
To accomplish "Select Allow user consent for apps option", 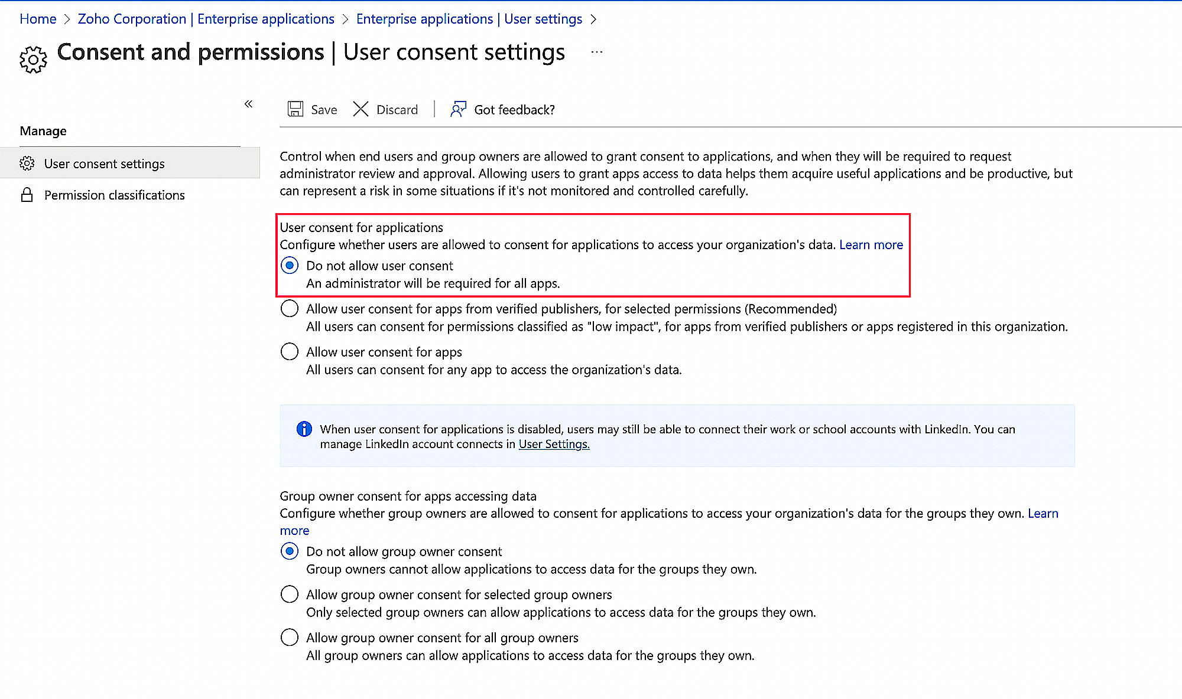I will [x=290, y=352].
